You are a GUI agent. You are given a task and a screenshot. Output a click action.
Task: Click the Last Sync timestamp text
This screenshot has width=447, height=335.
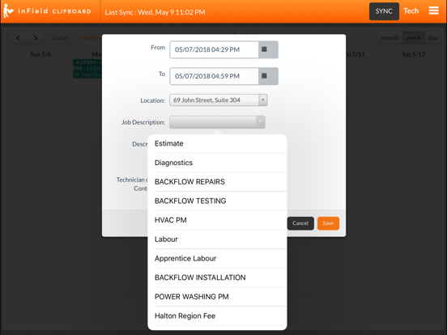click(x=155, y=12)
